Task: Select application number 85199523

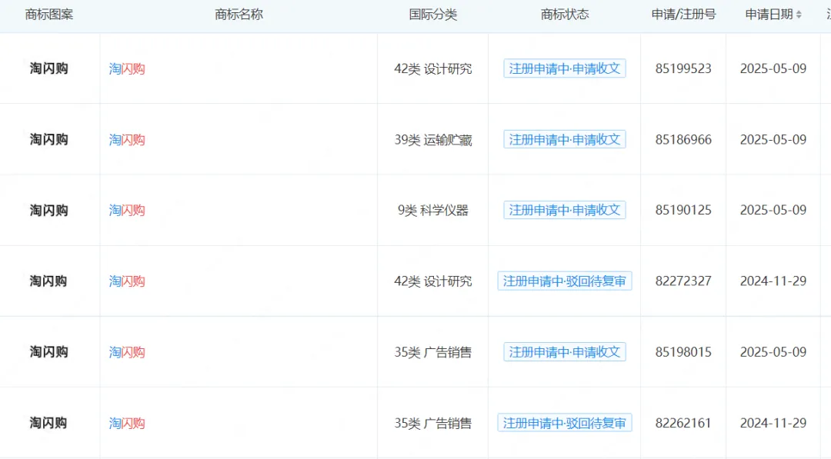Action: coord(682,68)
